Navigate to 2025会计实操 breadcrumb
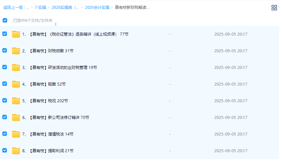 click(x=97, y=8)
